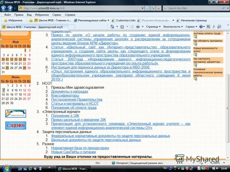Open a new blank tab
The width and height of the screenshot is (230, 172).
pyautogui.click(x=72, y=27)
